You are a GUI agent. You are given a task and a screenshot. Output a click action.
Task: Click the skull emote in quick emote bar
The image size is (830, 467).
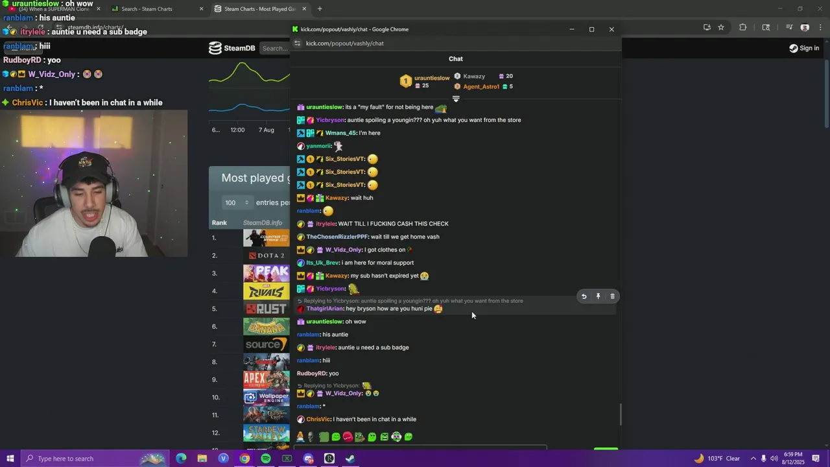click(312, 437)
